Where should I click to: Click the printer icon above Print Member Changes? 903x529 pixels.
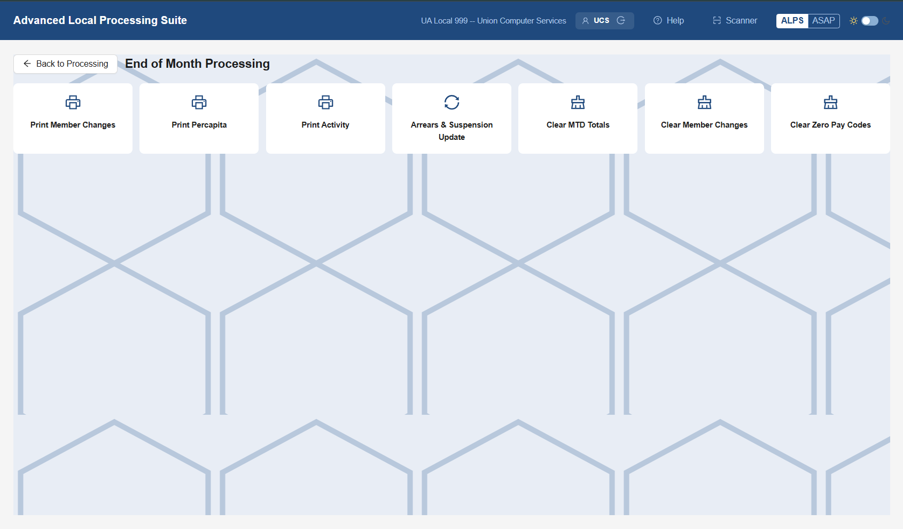pyautogui.click(x=73, y=102)
